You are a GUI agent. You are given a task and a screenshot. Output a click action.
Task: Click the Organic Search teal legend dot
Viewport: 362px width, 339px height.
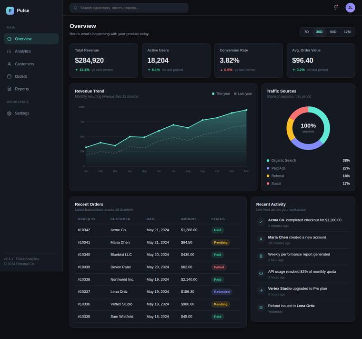(268, 161)
